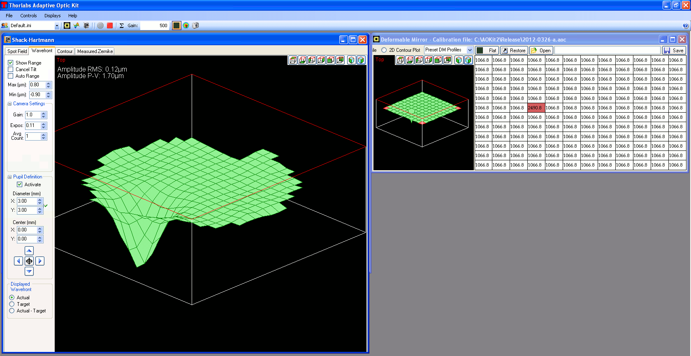Viewport: 691px width, 356px height.
Task: Enable the Cancel Tilt checkbox
Action: click(11, 69)
